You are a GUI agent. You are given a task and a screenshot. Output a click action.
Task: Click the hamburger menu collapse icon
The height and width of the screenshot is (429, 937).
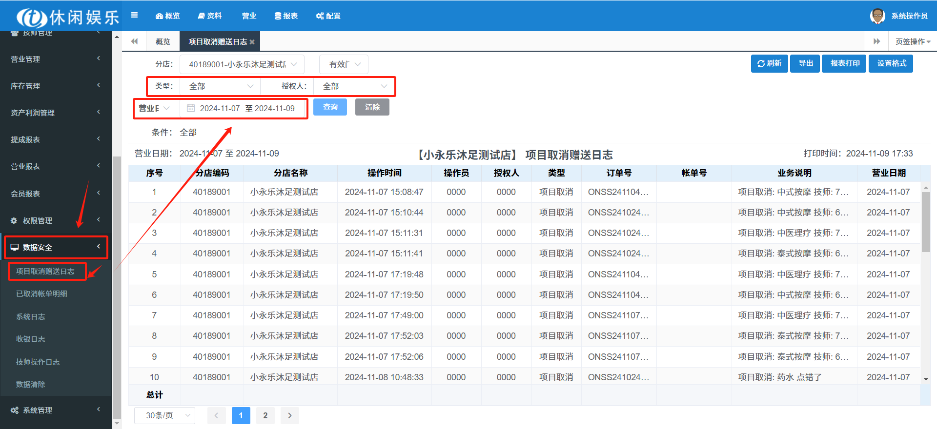(134, 15)
